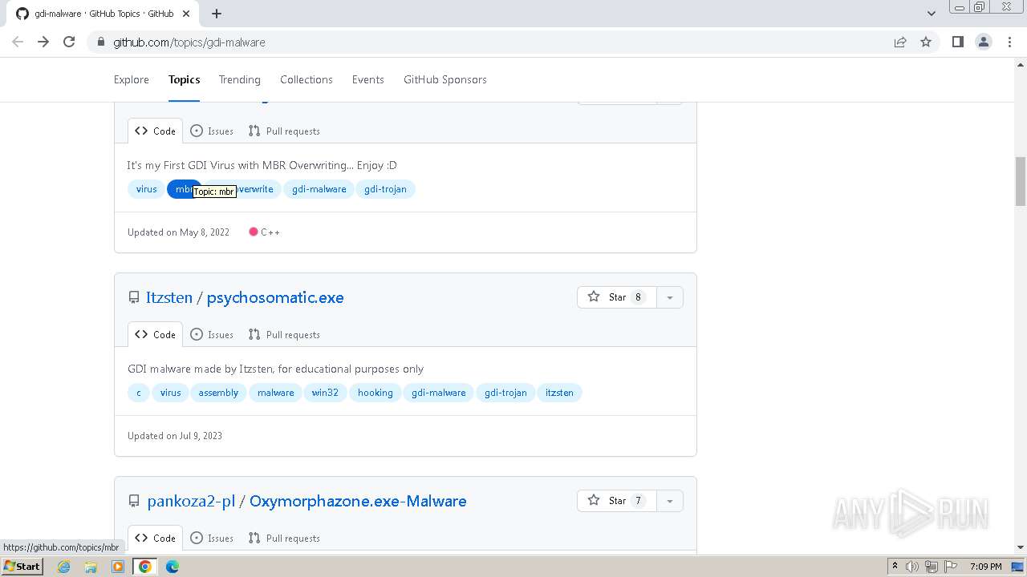Open Pull requests tab of MBR virus repo

[x=284, y=131]
